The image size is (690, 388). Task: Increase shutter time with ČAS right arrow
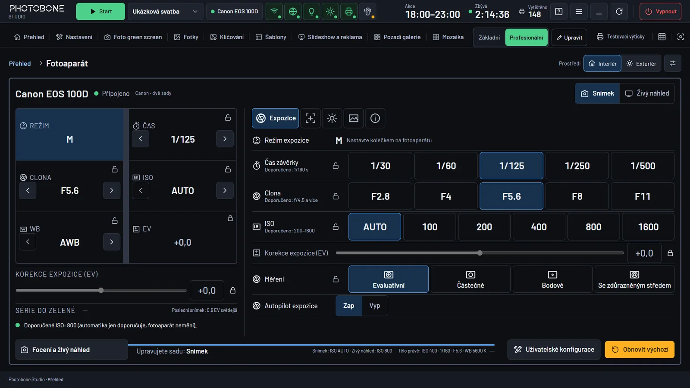(225, 139)
